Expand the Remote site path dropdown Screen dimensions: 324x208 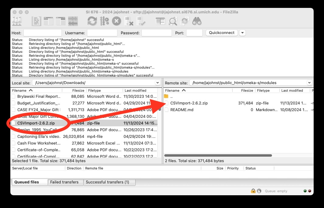pyautogui.click(x=309, y=83)
